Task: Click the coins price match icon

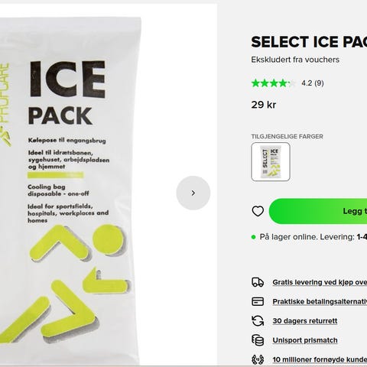Action: (258, 340)
